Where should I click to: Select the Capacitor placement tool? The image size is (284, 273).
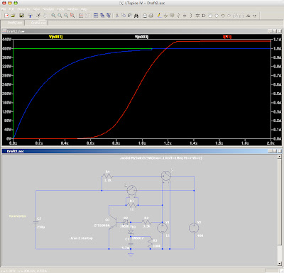(185, 16)
